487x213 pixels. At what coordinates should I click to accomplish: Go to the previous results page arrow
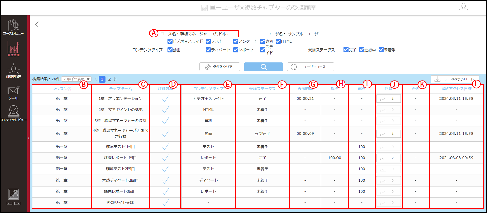click(95, 79)
